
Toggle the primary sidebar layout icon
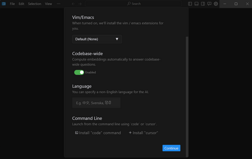pyautogui.click(x=190, y=4)
